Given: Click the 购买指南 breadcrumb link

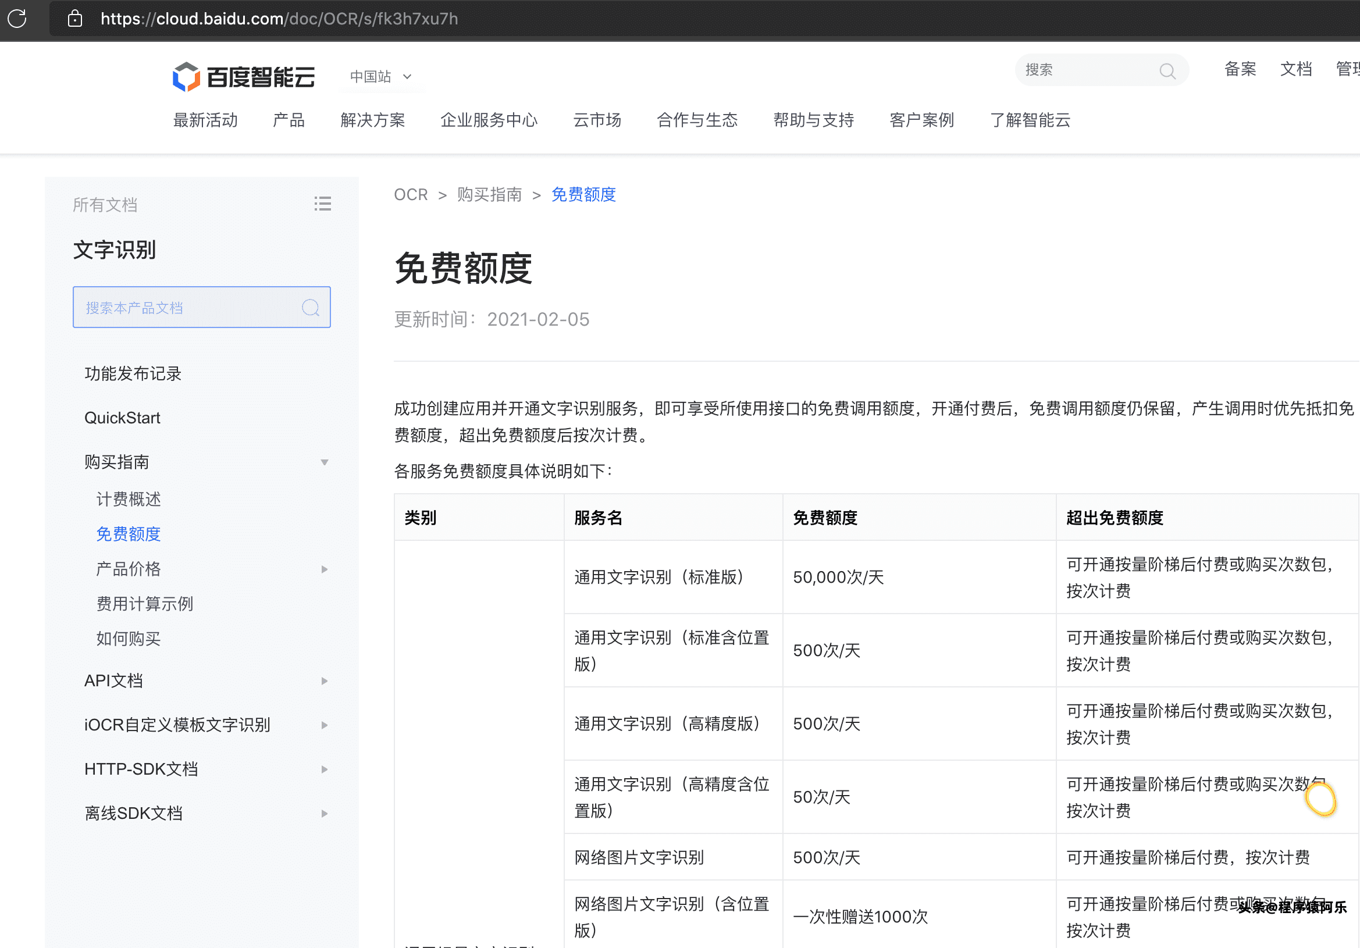Looking at the screenshot, I should [x=489, y=194].
